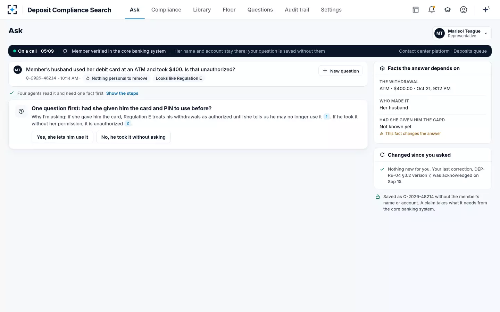Click 'This fact changes the answer' warning text
500x312 pixels.
413,134
